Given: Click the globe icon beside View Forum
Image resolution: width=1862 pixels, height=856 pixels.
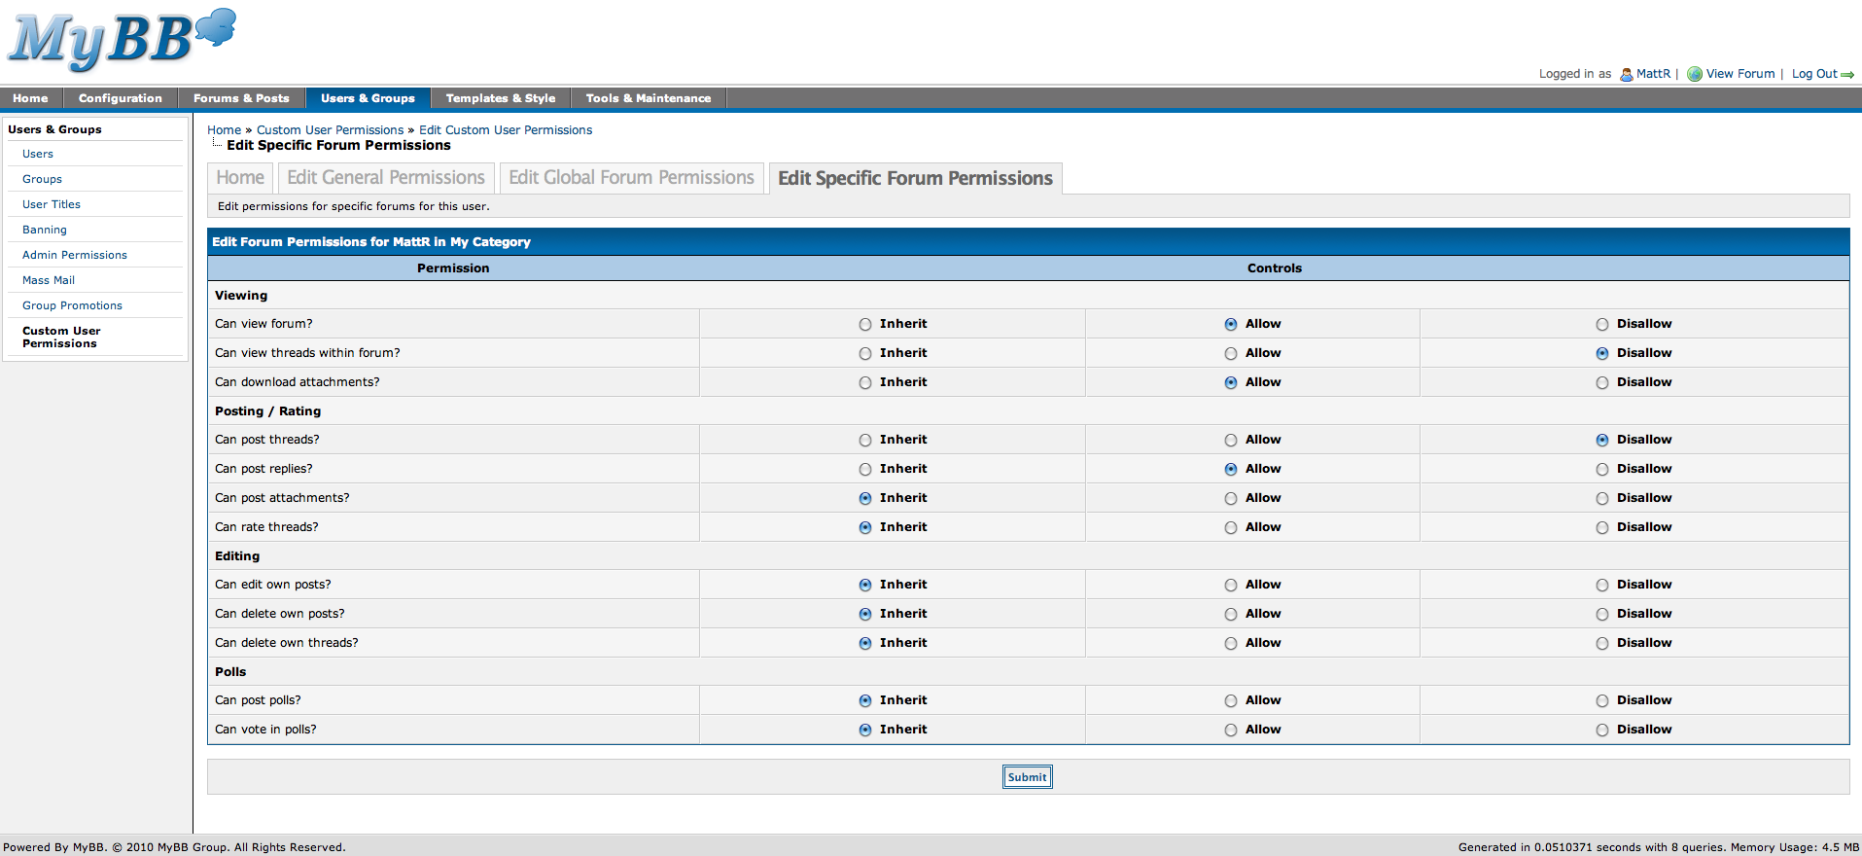Looking at the screenshot, I should 1695,74.
